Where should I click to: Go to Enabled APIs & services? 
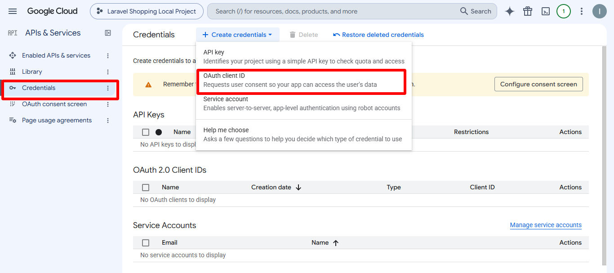click(56, 55)
